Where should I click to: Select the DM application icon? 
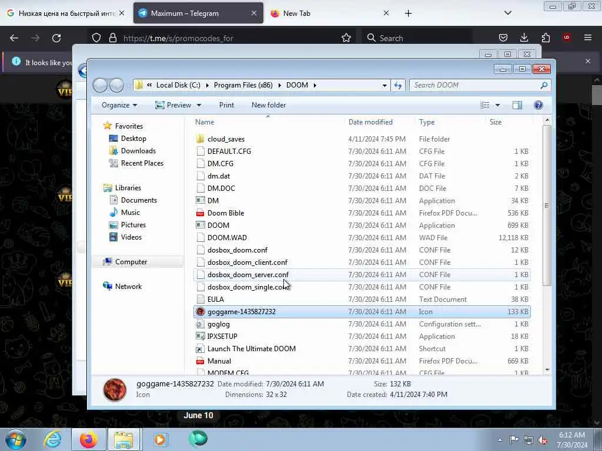pyautogui.click(x=200, y=201)
